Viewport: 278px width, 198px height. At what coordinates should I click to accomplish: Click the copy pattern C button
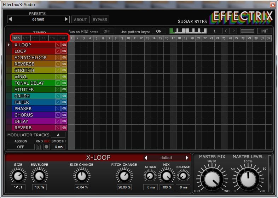point(226,31)
